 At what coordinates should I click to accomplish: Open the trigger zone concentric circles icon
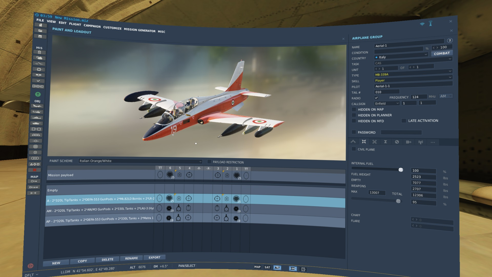[36, 146]
